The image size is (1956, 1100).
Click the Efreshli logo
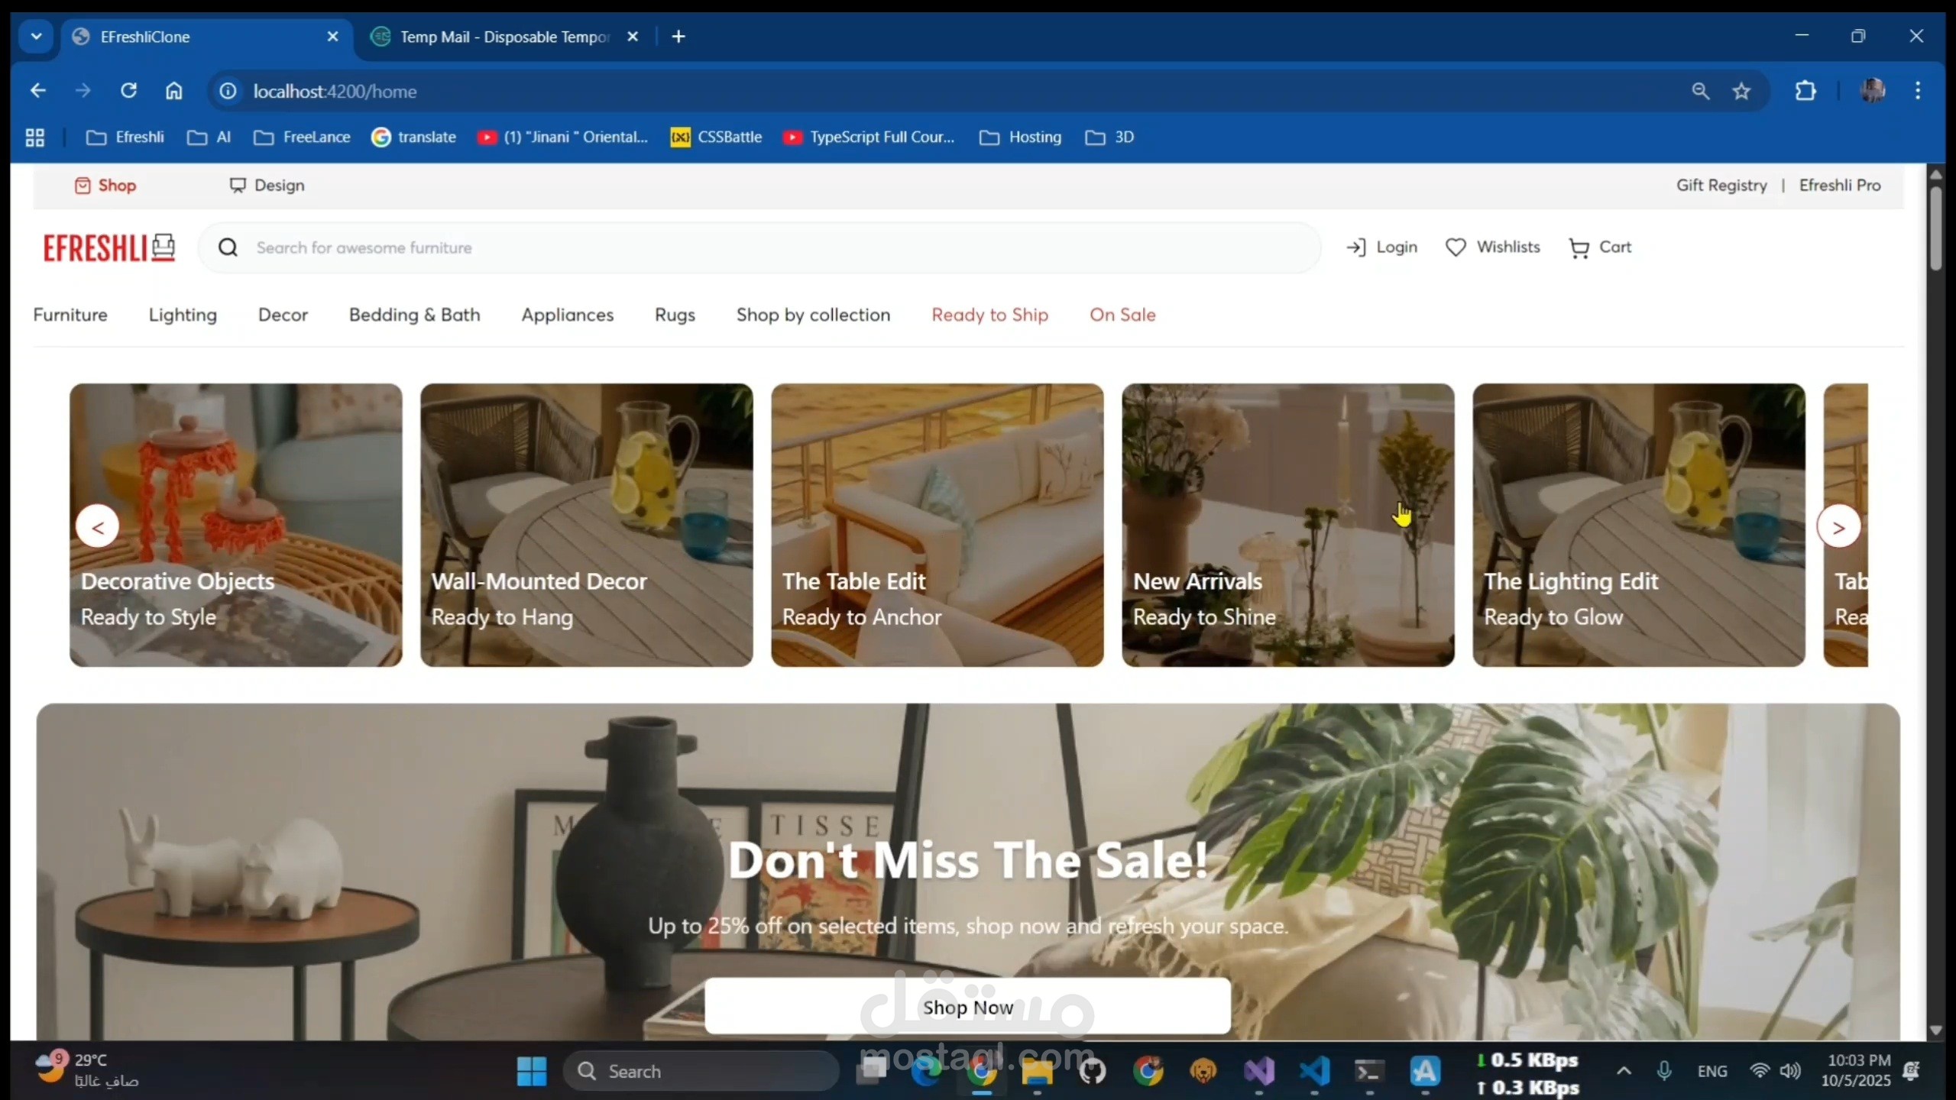pos(109,247)
